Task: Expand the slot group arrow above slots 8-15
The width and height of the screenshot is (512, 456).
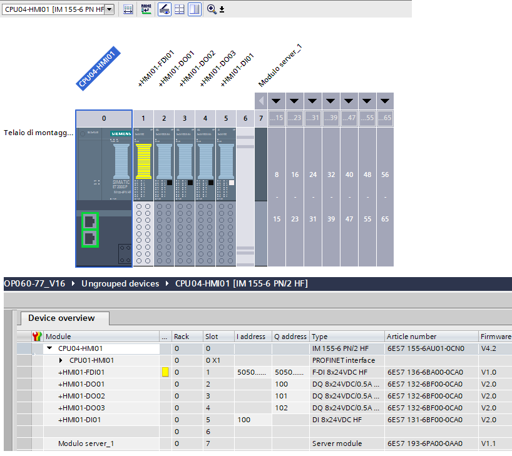Action: [x=276, y=101]
